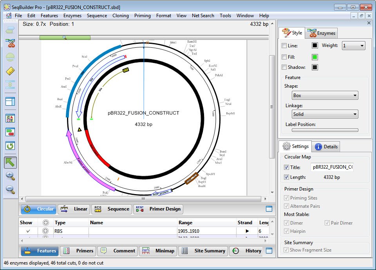Select the green arrow pointer tool

tap(11, 162)
